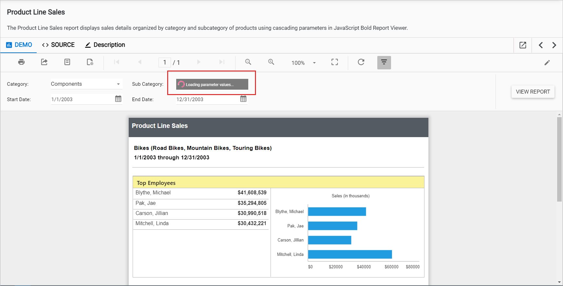The width and height of the screenshot is (563, 286).
Task: Click the $35,294,805 sales value
Action: point(252,203)
